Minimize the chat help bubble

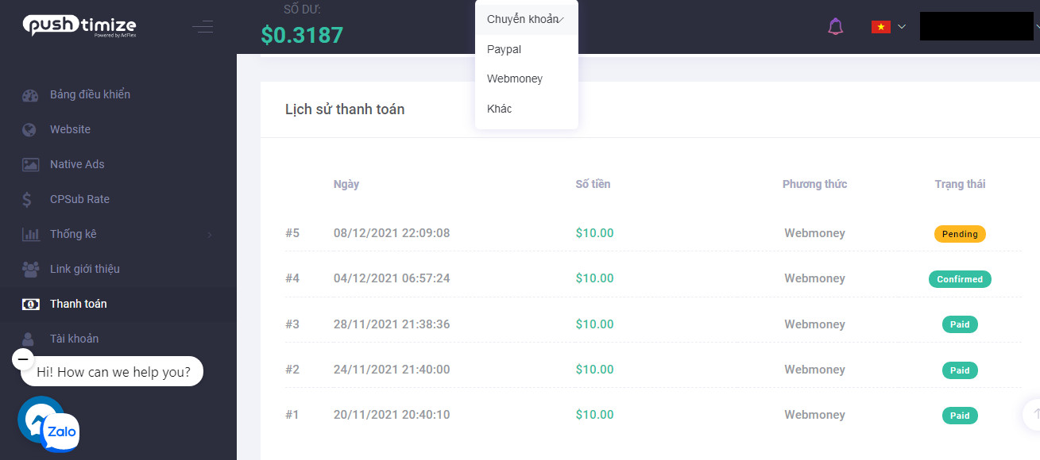pos(24,358)
